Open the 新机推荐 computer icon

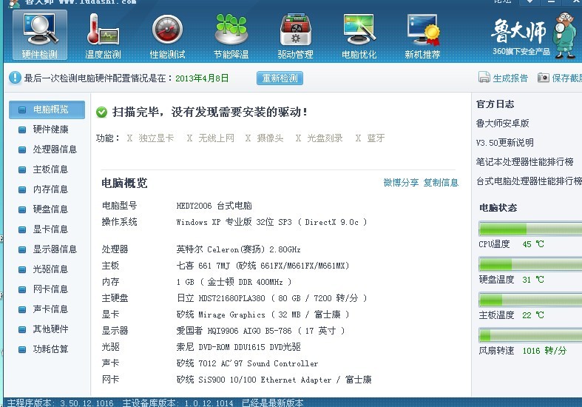tap(422, 30)
